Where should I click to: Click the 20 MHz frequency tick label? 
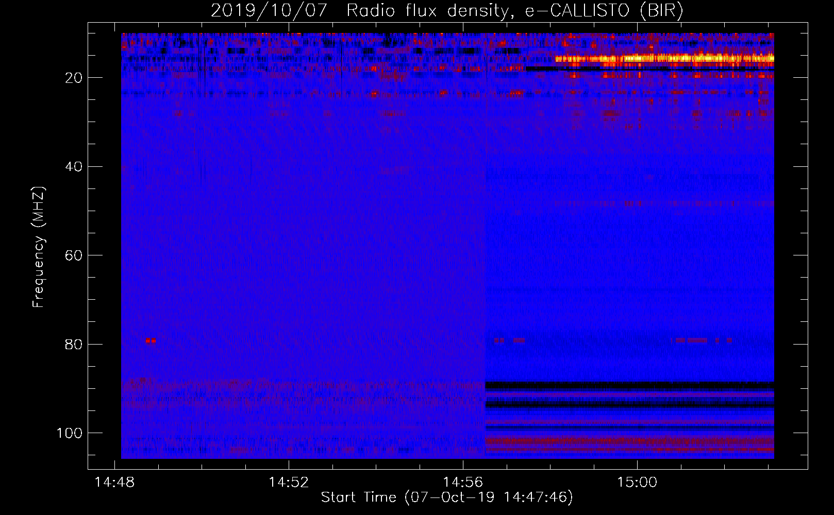tap(74, 78)
